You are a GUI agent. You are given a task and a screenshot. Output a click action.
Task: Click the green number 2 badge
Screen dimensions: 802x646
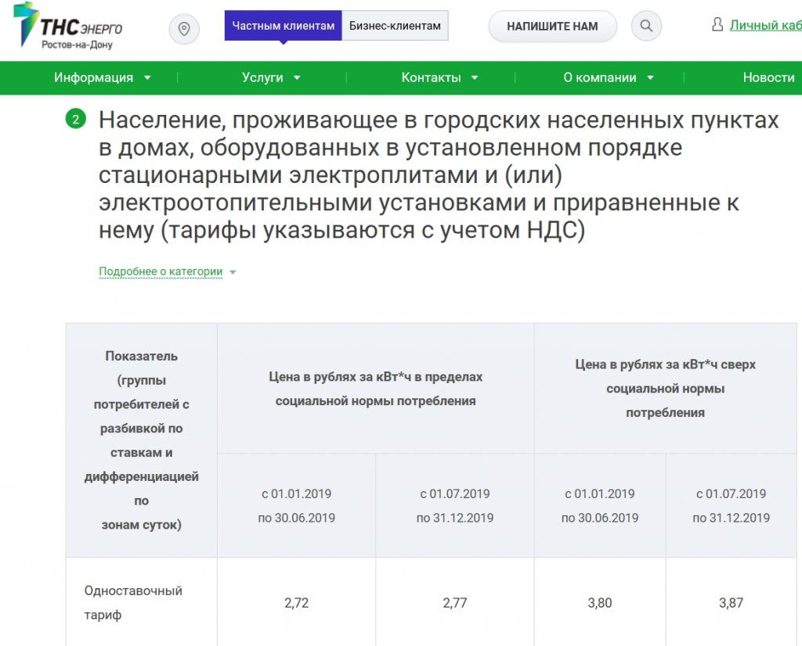point(76,120)
